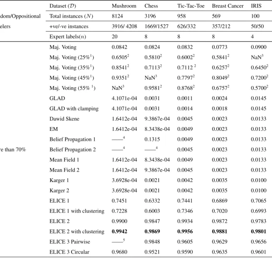
Task: Click Chess total instances value 3196
Action: pos(150,16)
